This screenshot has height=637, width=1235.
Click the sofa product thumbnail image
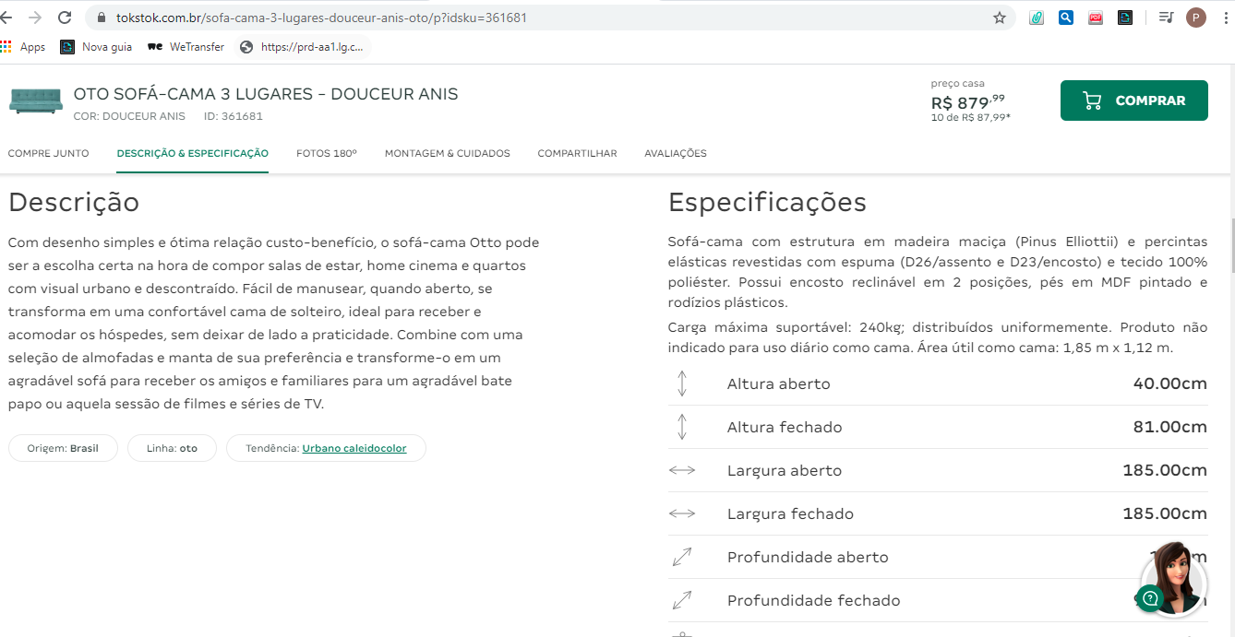[36, 100]
